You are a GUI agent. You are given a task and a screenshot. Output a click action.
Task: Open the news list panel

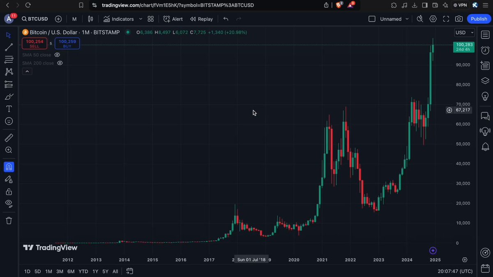485,65
